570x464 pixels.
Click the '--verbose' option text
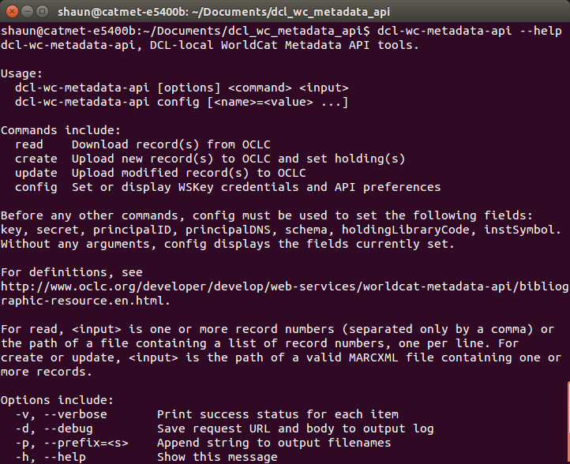tap(75, 414)
